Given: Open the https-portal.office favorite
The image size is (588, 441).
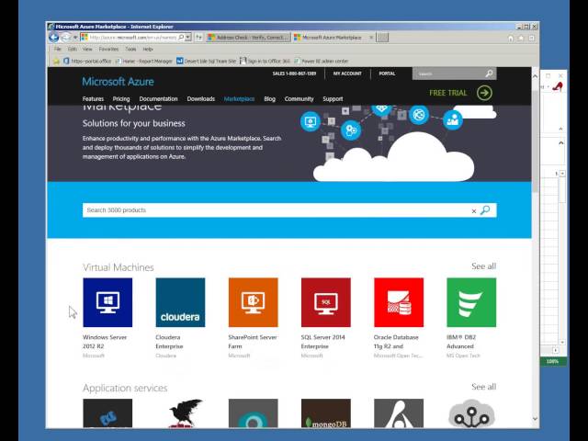Looking at the screenshot, I should point(87,61).
